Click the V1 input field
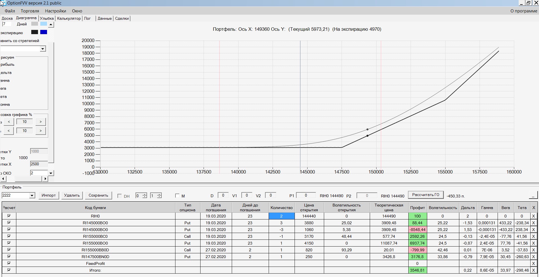Screen dimensions: 539x277 (247, 195)
